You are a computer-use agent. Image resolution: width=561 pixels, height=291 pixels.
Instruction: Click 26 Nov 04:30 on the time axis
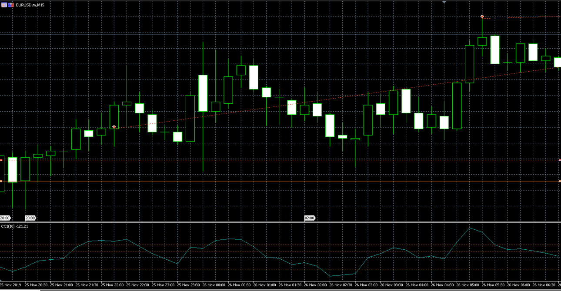coord(442,285)
